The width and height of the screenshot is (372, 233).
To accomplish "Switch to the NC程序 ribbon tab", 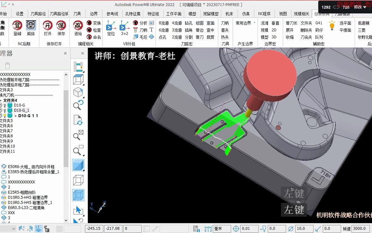I will pyautogui.click(x=264, y=14).
